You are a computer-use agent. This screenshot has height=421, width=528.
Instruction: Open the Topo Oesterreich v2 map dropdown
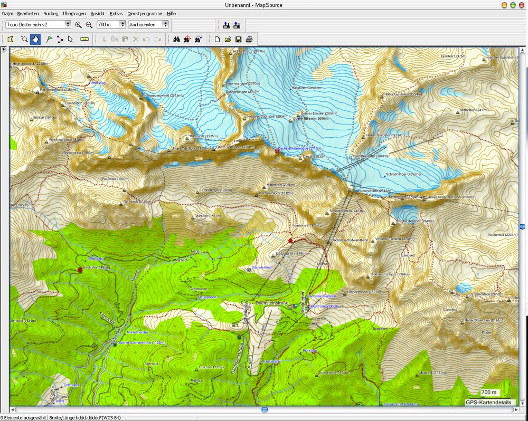click(68, 25)
